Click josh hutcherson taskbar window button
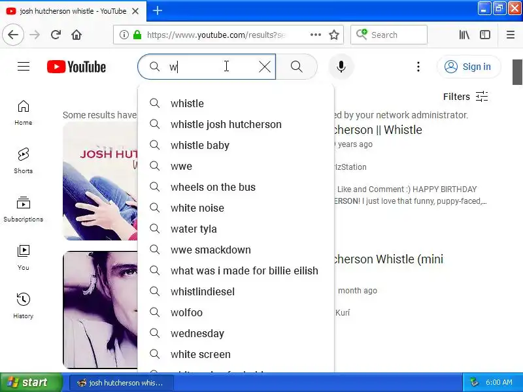523x392 pixels. click(x=122, y=383)
